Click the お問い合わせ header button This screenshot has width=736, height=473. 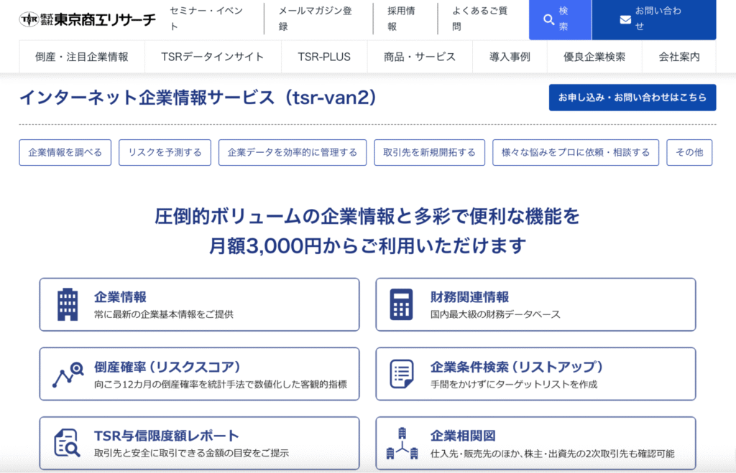(x=654, y=19)
